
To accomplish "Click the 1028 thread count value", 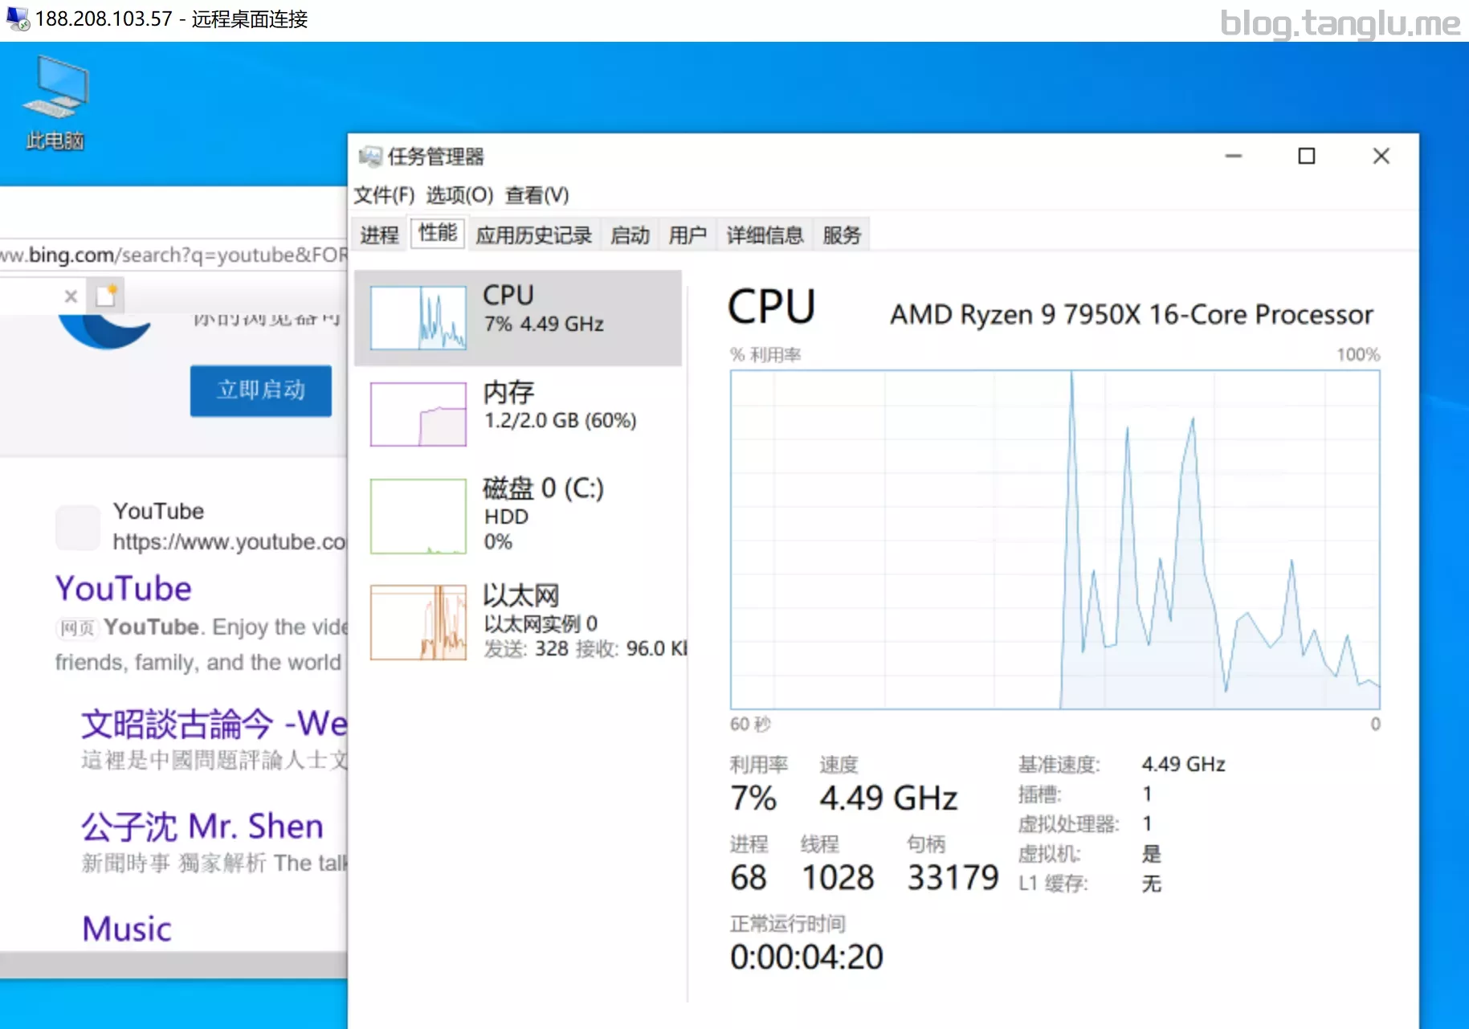I will [838, 877].
